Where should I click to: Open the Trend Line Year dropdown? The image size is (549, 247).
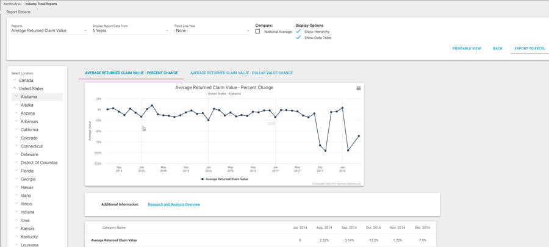tap(211, 30)
